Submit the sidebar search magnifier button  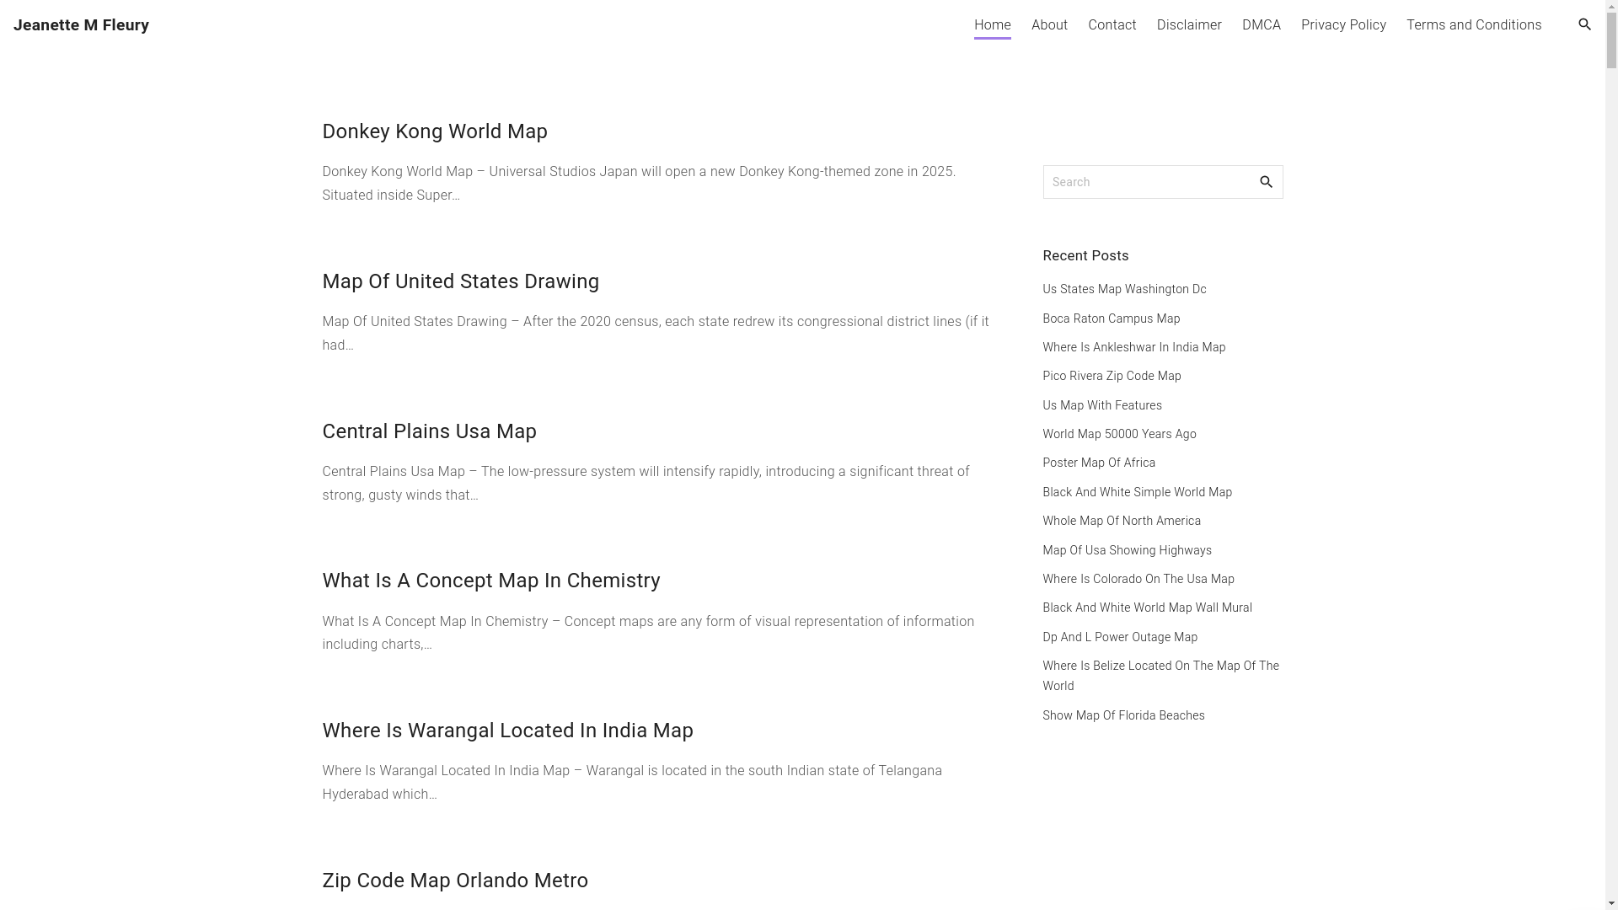[x=1266, y=182]
